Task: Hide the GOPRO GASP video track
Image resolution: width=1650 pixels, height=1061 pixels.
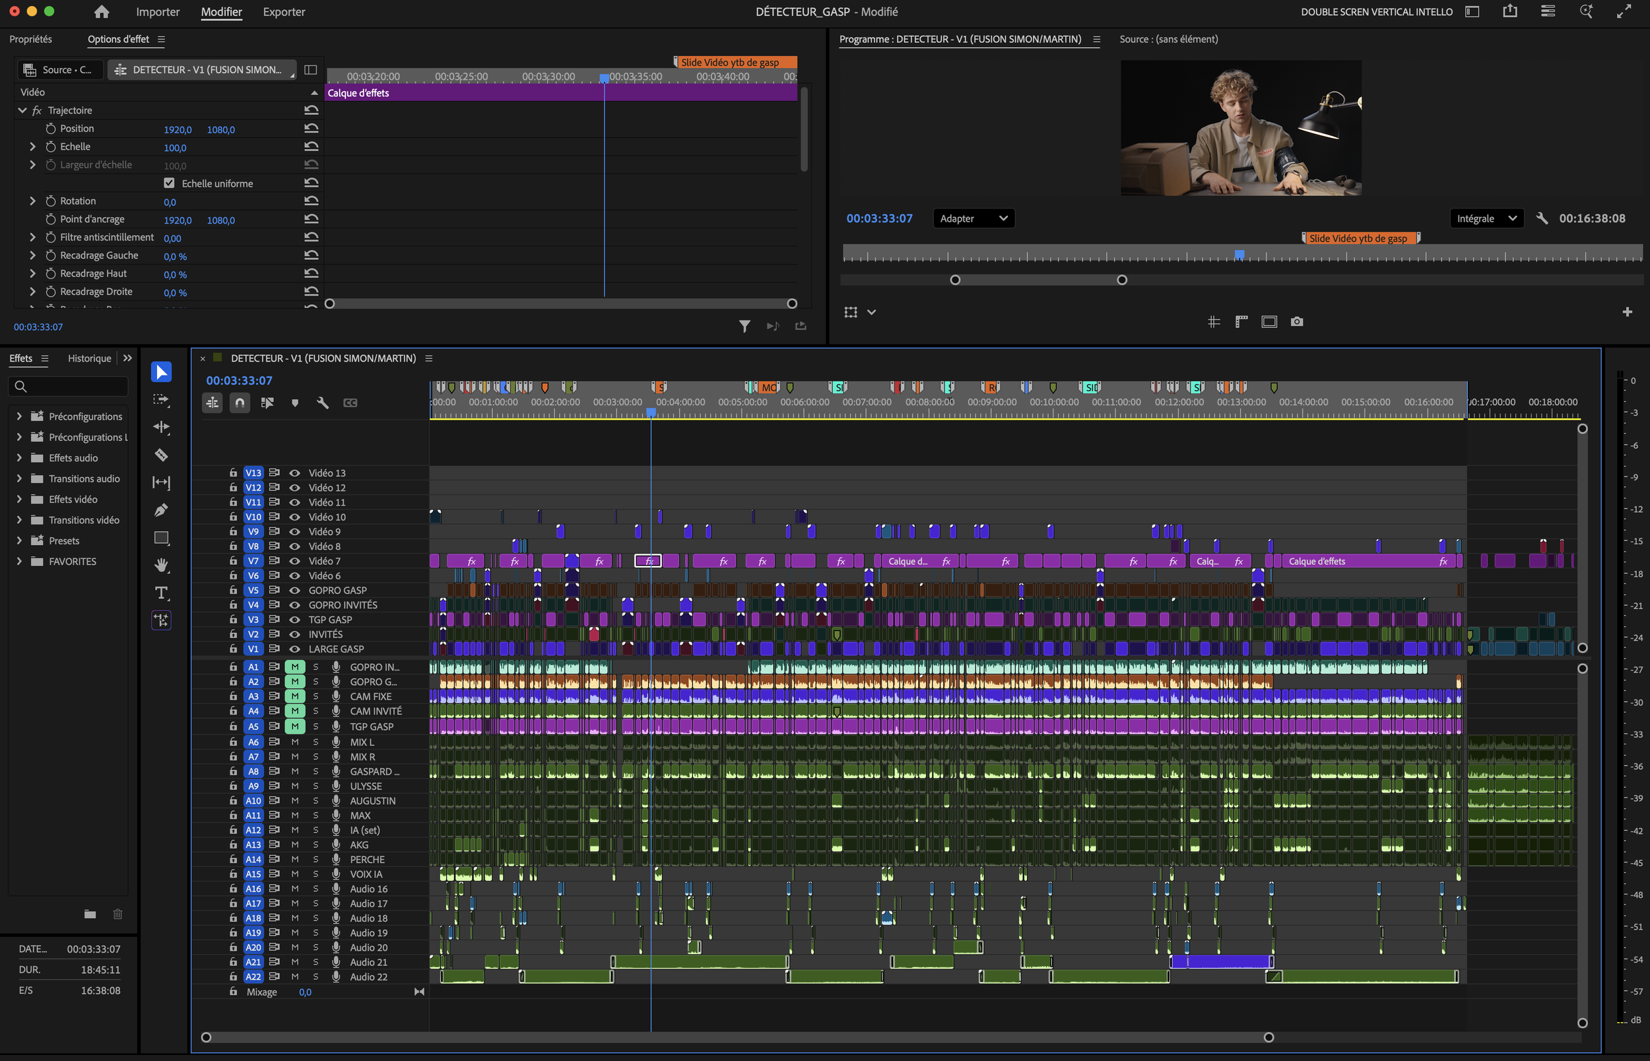Action: (x=294, y=591)
